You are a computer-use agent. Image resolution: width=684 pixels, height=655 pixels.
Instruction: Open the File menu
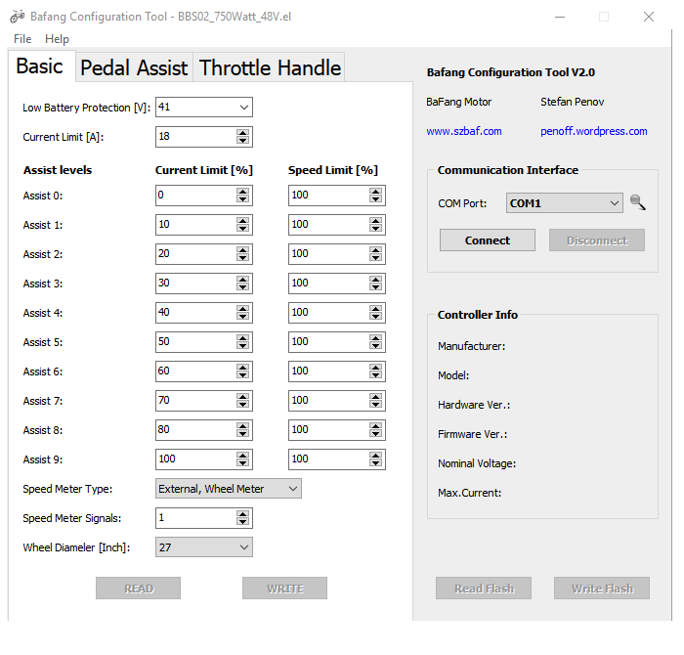(22, 39)
